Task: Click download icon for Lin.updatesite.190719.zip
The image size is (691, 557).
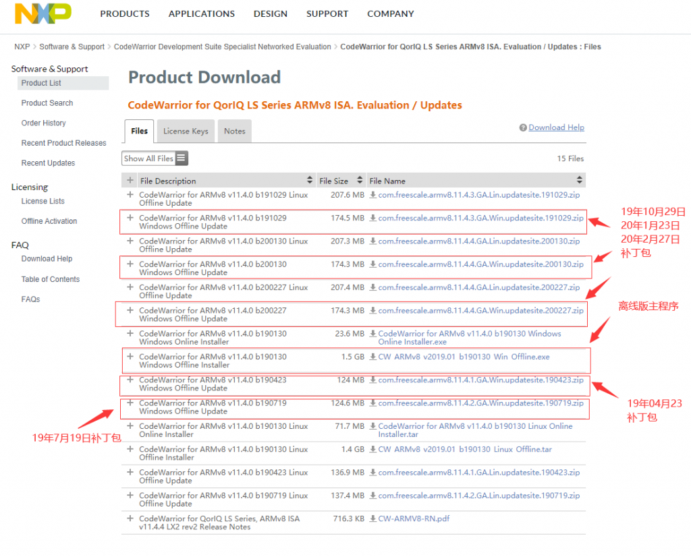Action: pyautogui.click(x=372, y=496)
